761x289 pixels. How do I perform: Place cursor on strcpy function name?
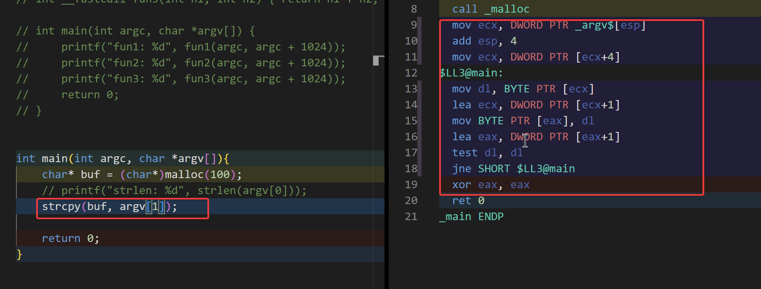coord(61,207)
